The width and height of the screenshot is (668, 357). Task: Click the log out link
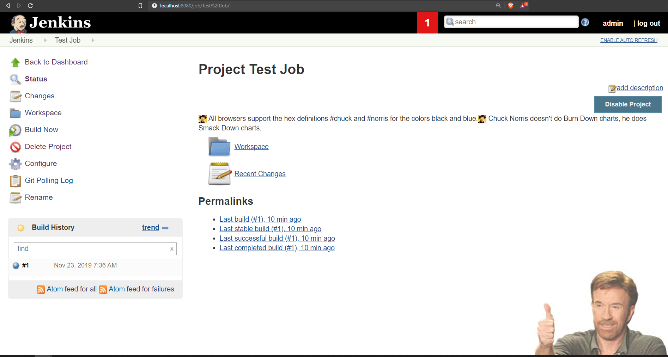coord(649,23)
